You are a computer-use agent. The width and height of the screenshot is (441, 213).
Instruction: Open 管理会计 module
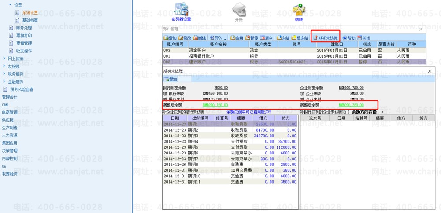point(10,97)
